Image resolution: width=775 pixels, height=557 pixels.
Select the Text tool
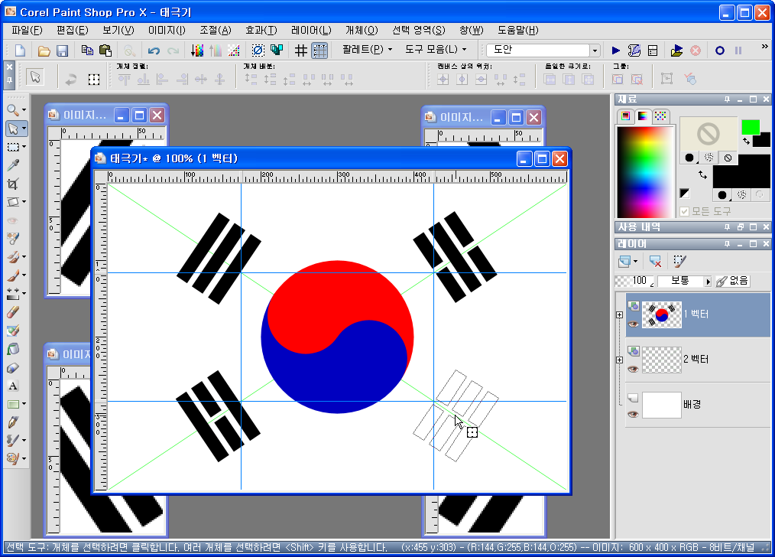click(x=12, y=386)
